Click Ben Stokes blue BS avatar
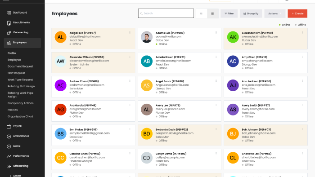The image size is (315, 177). pyautogui.click(x=60, y=134)
